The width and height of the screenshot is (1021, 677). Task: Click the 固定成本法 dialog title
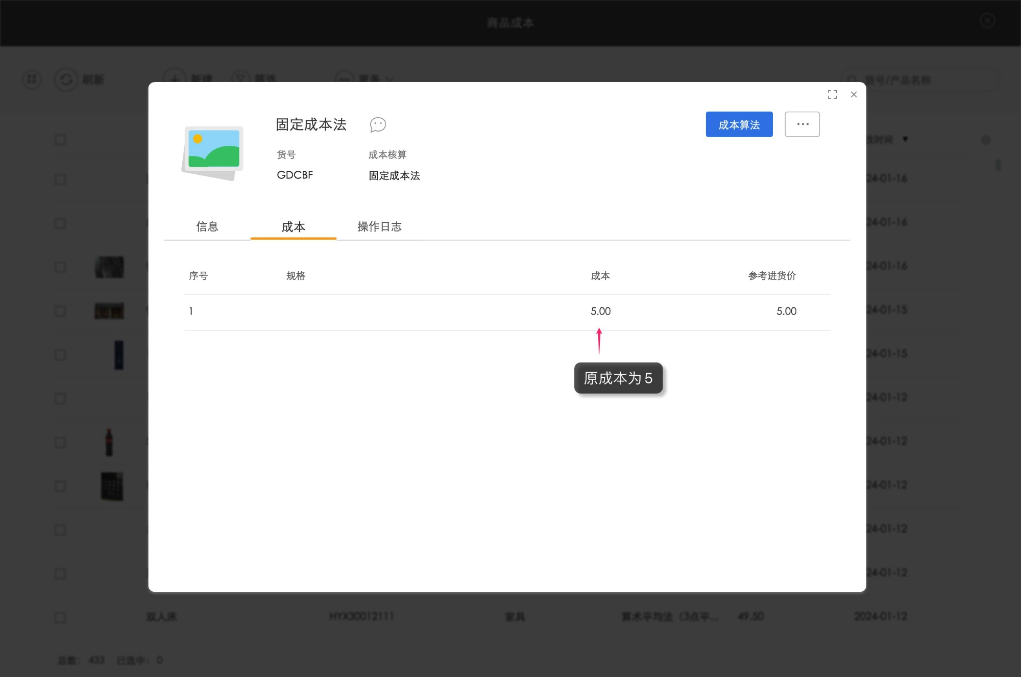pos(311,124)
